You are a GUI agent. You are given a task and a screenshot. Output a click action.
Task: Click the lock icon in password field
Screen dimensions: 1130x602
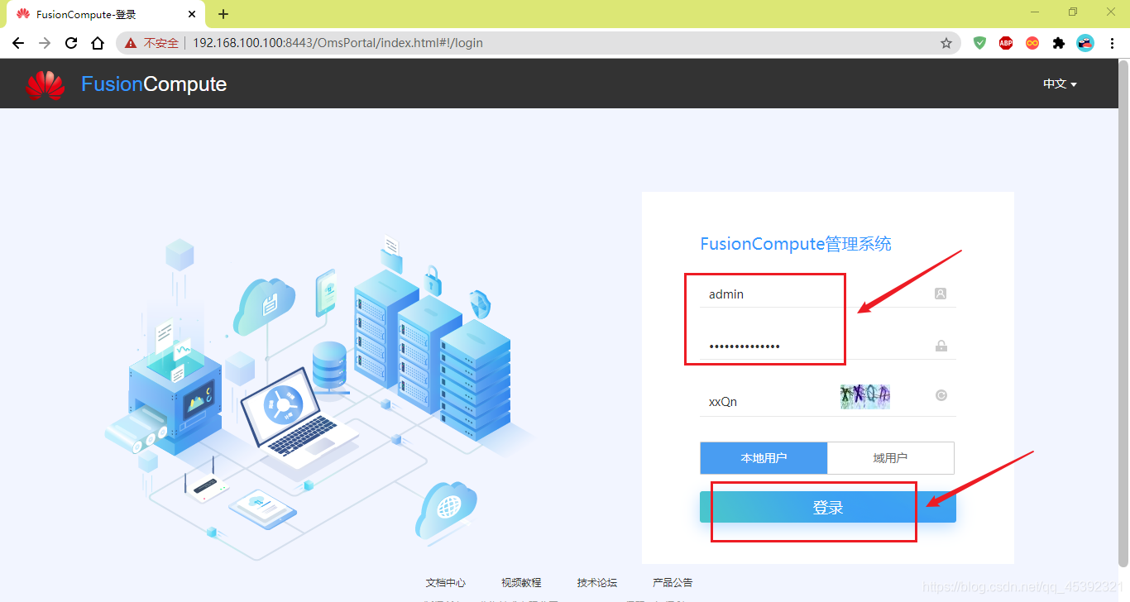(x=941, y=346)
